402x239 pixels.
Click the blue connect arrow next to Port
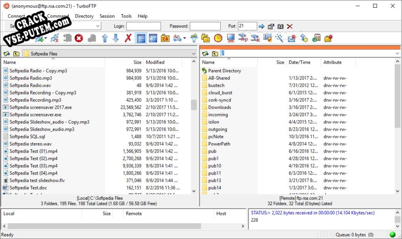click(262, 26)
